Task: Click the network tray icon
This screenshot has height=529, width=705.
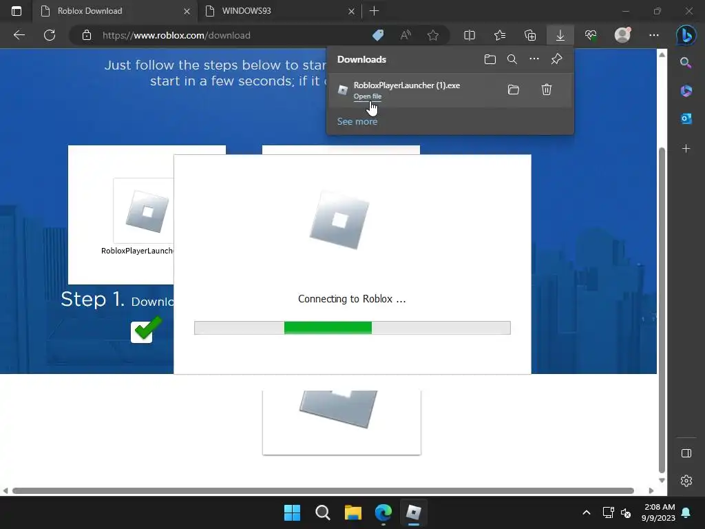Action: click(609, 512)
